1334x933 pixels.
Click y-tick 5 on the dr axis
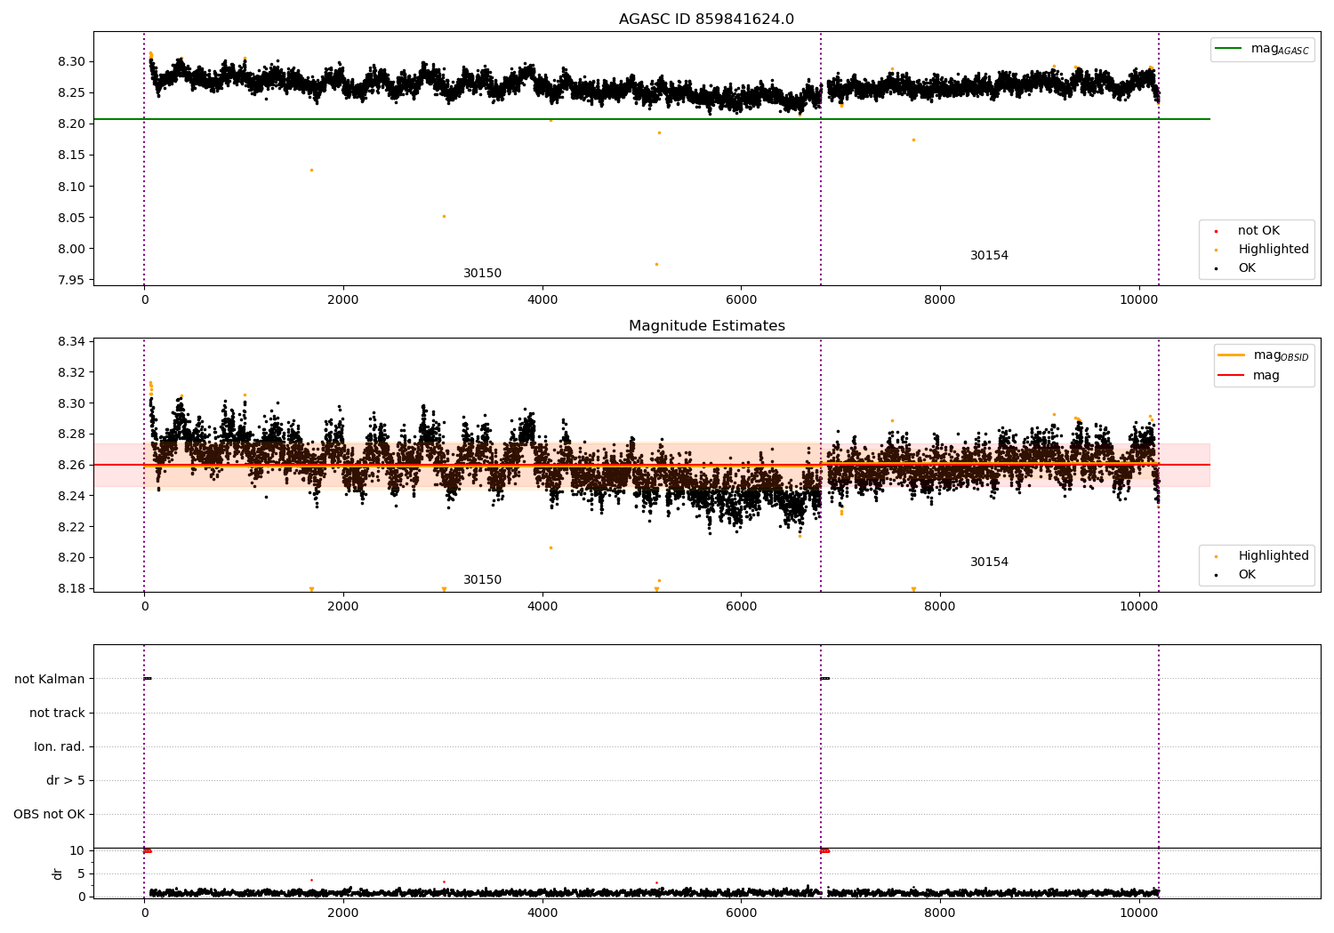pos(82,873)
